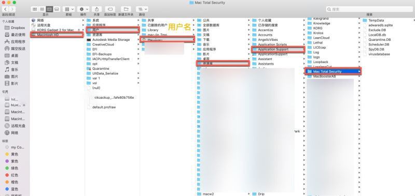Screen dimensions: 415x196
Task: Click inside the search field
Action: [369, 9]
